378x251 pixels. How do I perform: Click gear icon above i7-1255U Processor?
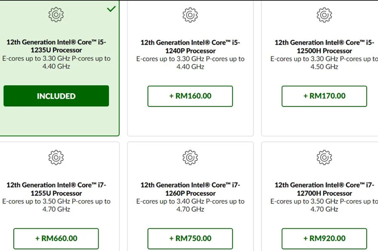click(56, 157)
